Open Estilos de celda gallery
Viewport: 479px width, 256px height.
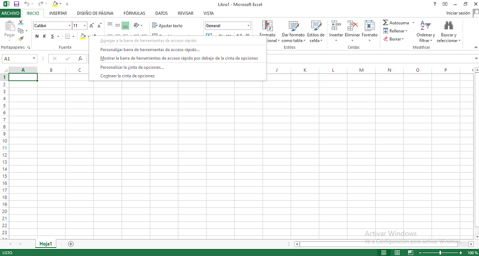[x=316, y=32]
